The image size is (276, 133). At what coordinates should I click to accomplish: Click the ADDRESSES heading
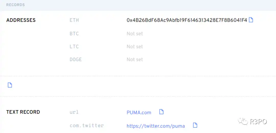click(x=21, y=20)
